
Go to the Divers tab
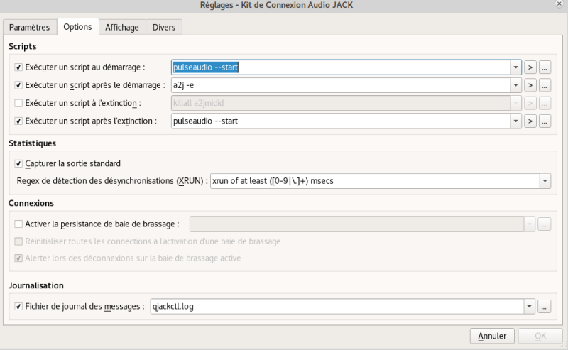pos(165,27)
